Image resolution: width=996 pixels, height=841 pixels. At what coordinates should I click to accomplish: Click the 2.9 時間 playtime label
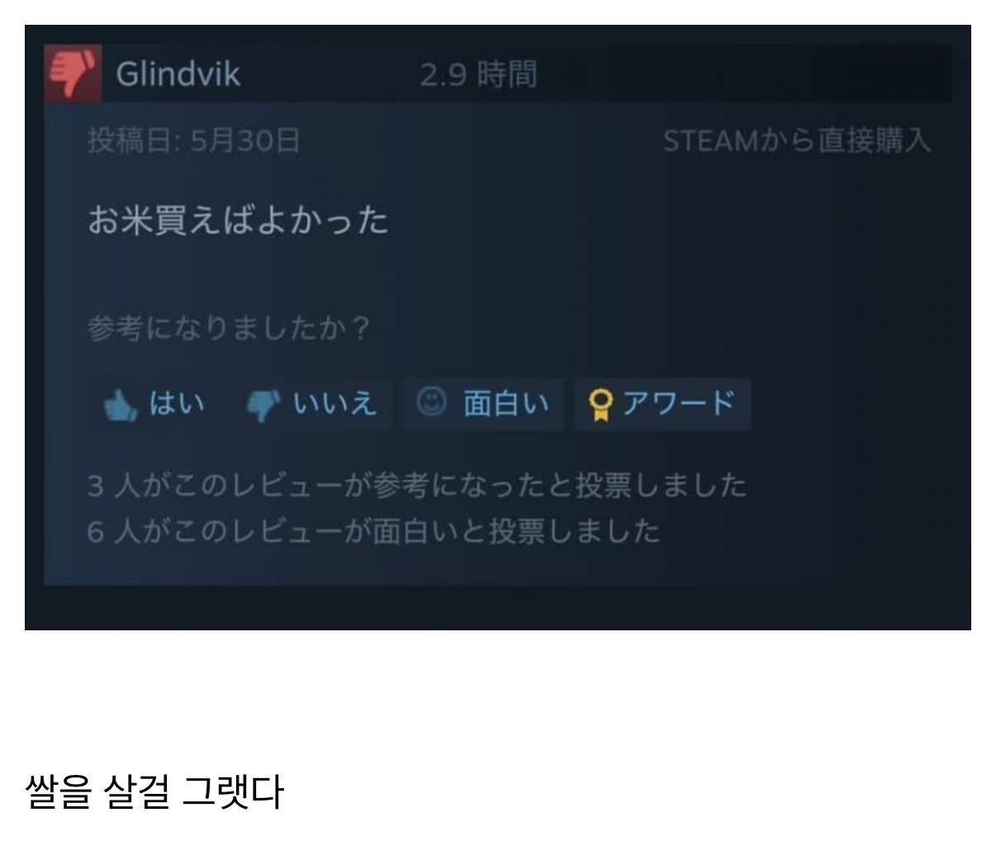click(478, 74)
